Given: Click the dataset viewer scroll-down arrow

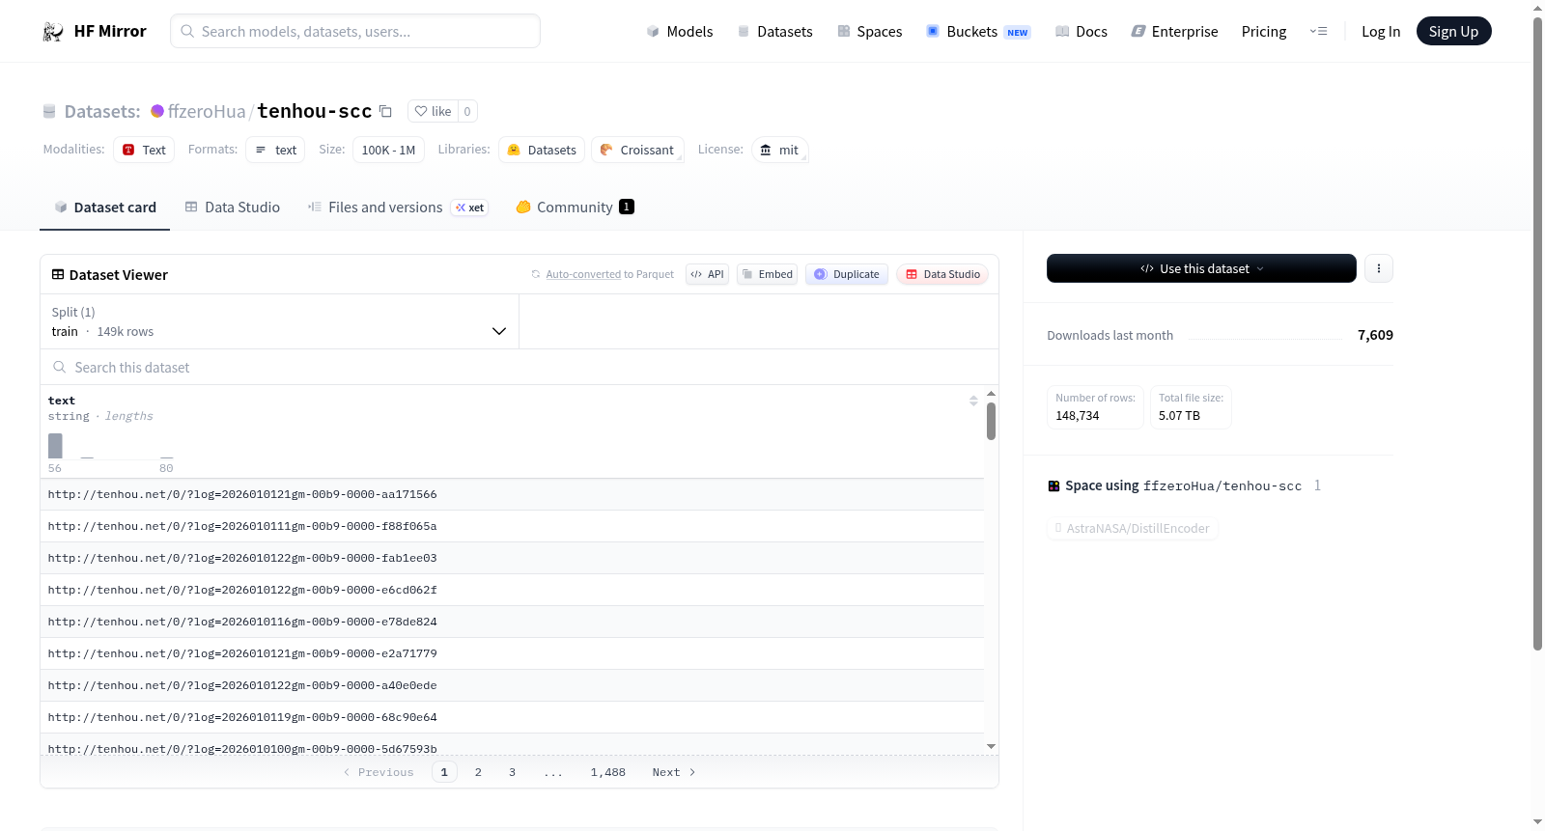Looking at the screenshot, I should [991, 746].
